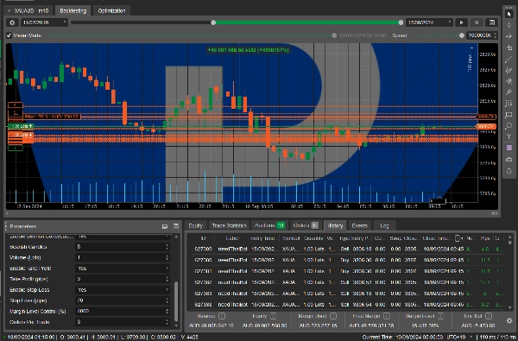This screenshot has width=518, height=341.
Task: Open the Enable Take Profit dropdown
Action: pos(123,268)
